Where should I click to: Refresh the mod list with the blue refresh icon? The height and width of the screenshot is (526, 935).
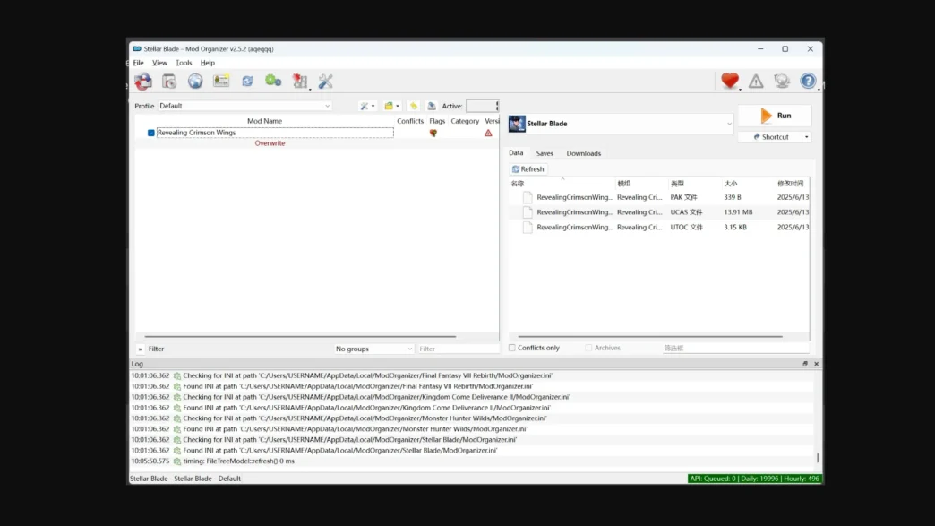coord(248,81)
